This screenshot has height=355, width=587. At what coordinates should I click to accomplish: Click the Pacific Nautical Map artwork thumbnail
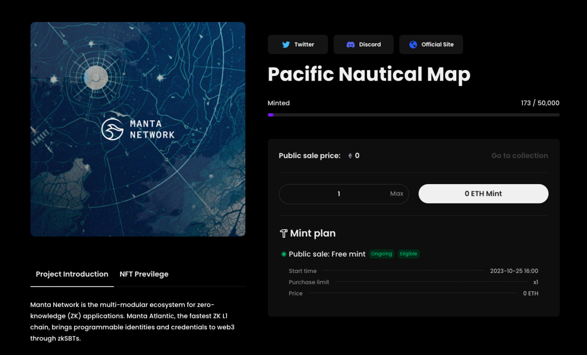pos(138,129)
